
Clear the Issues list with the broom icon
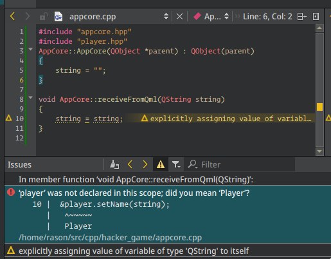click(x=114, y=165)
